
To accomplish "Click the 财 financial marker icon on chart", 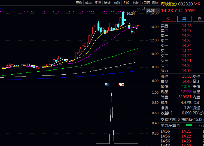I will [107, 85].
